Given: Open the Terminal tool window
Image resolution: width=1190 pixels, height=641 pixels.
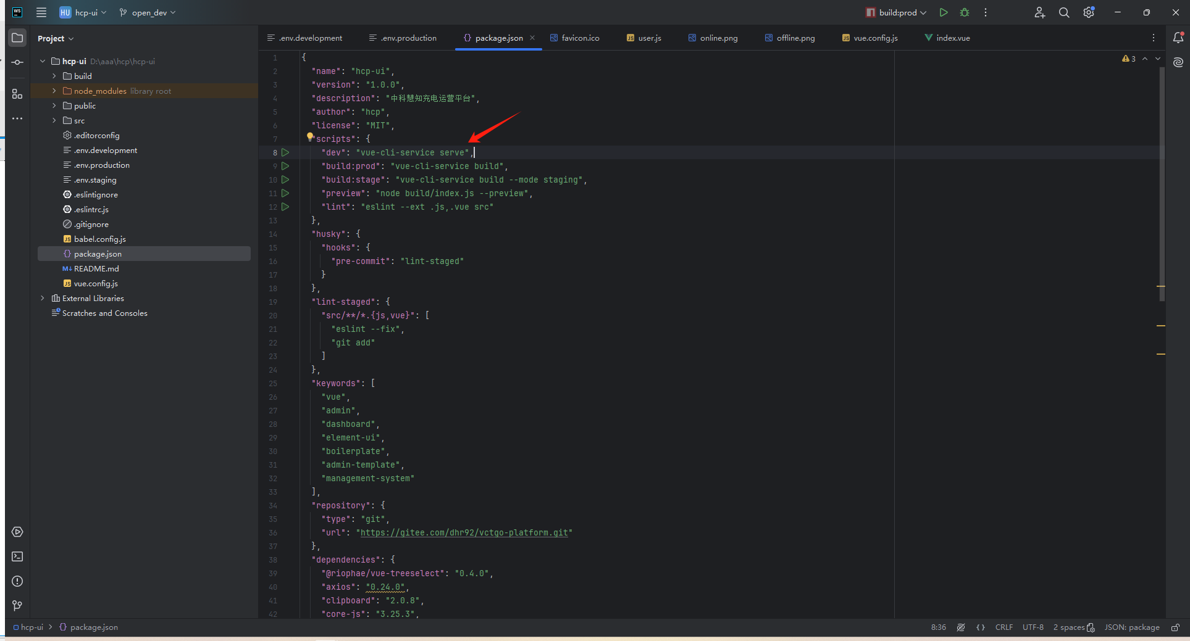Looking at the screenshot, I should 17,556.
